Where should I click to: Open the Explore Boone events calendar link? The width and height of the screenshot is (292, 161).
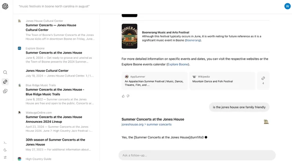[x=178, y=64]
